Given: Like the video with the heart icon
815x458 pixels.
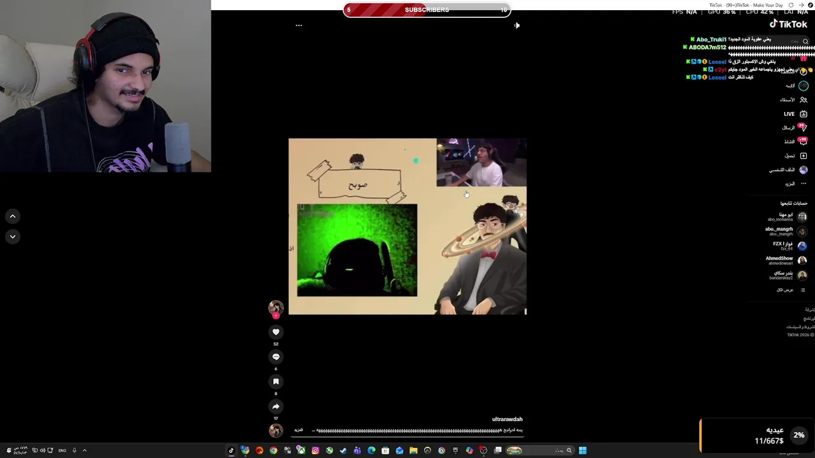Looking at the screenshot, I should [276, 331].
